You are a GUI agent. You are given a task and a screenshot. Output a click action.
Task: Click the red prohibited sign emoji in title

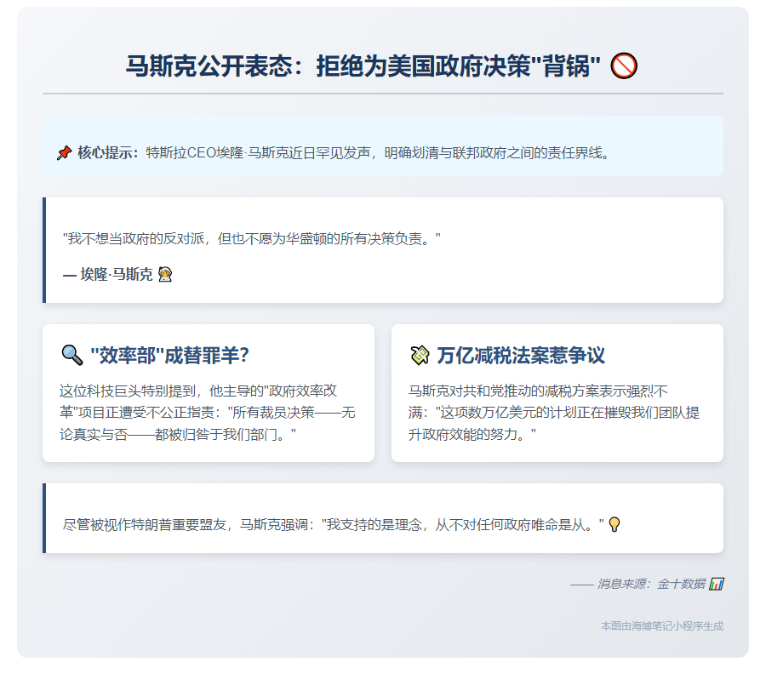(x=624, y=66)
